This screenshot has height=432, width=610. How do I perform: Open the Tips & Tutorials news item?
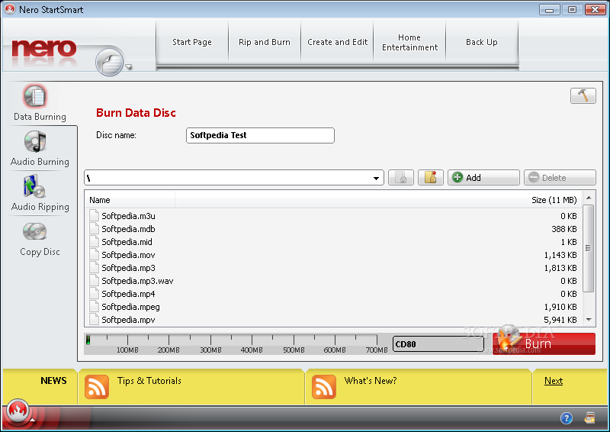149,381
